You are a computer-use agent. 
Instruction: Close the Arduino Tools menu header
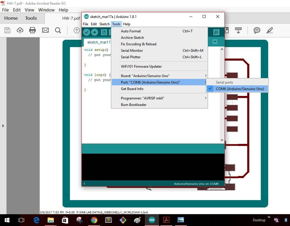[x=116, y=24]
